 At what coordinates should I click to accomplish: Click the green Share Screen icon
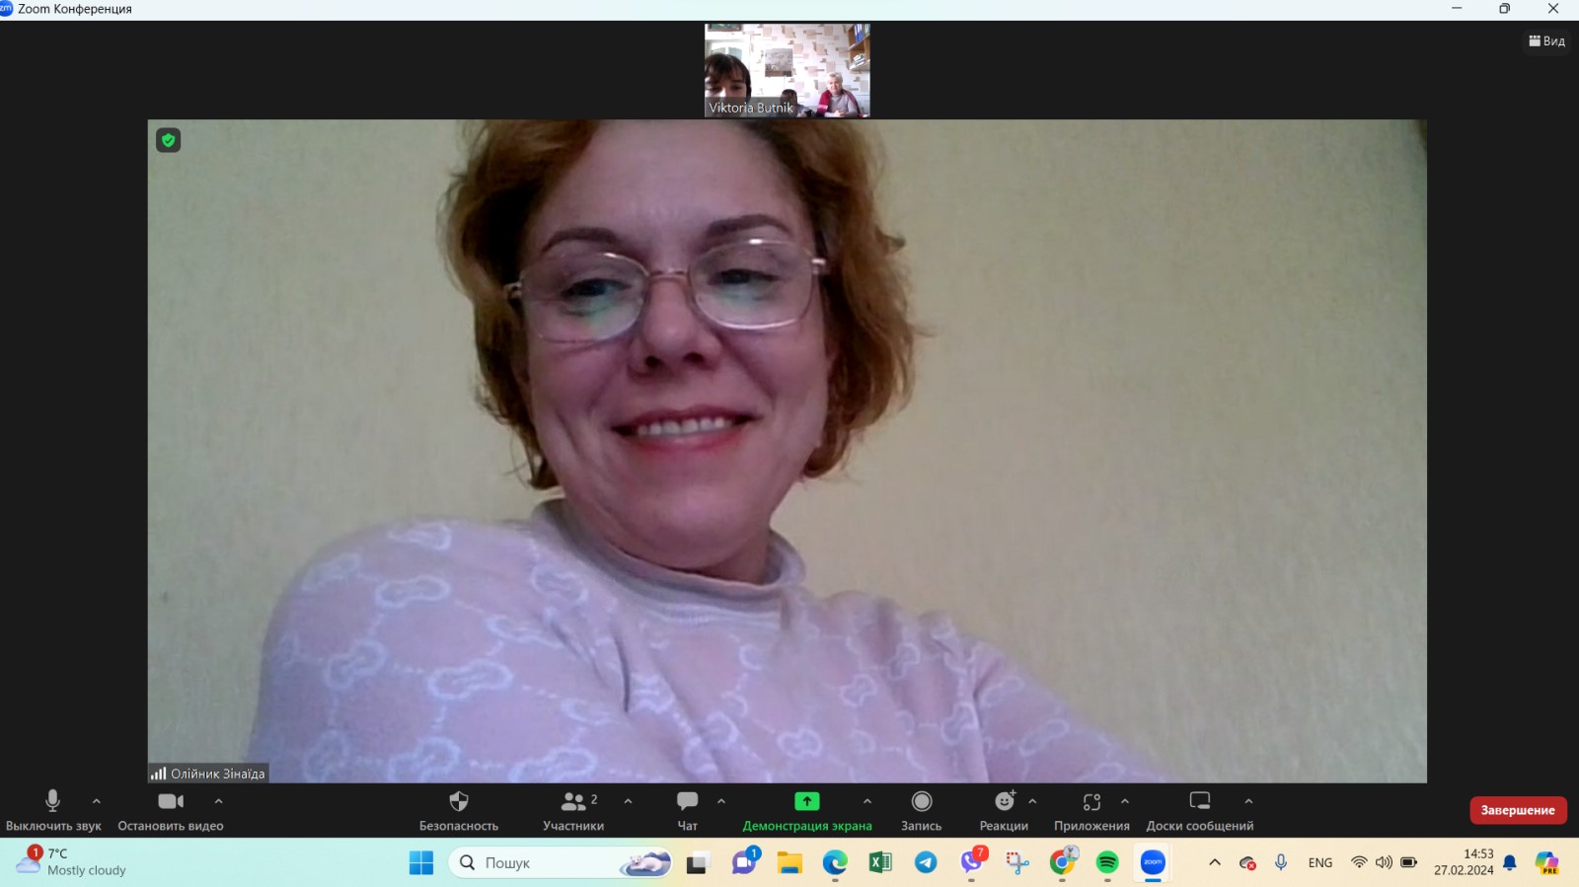click(807, 801)
